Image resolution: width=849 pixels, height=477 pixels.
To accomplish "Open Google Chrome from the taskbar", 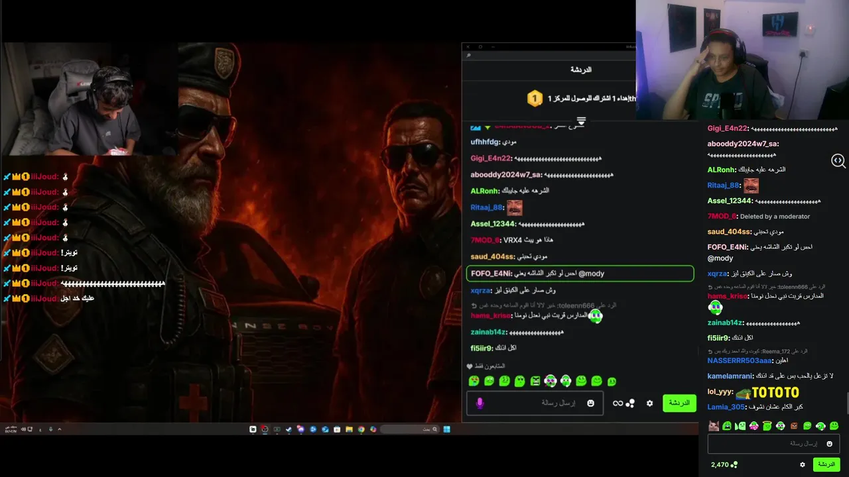I will 361,429.
